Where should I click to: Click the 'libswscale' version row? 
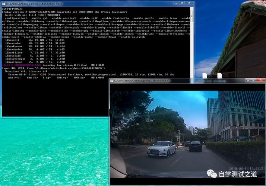[35, 55]
